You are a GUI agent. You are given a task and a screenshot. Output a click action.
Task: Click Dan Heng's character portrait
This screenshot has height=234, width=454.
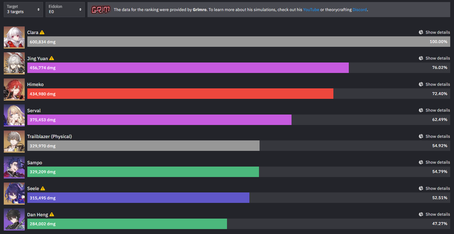[x=14, y=219]
